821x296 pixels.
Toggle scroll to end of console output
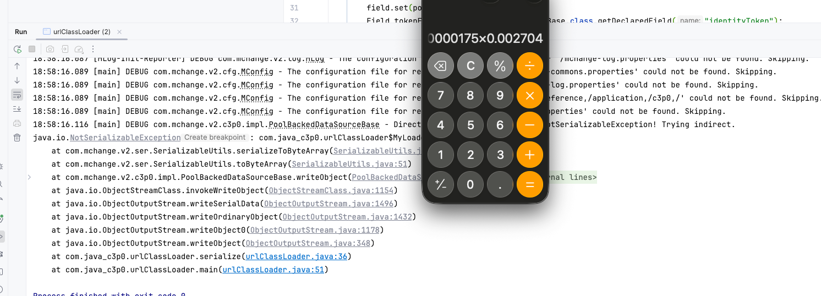[x=17, y=109]
